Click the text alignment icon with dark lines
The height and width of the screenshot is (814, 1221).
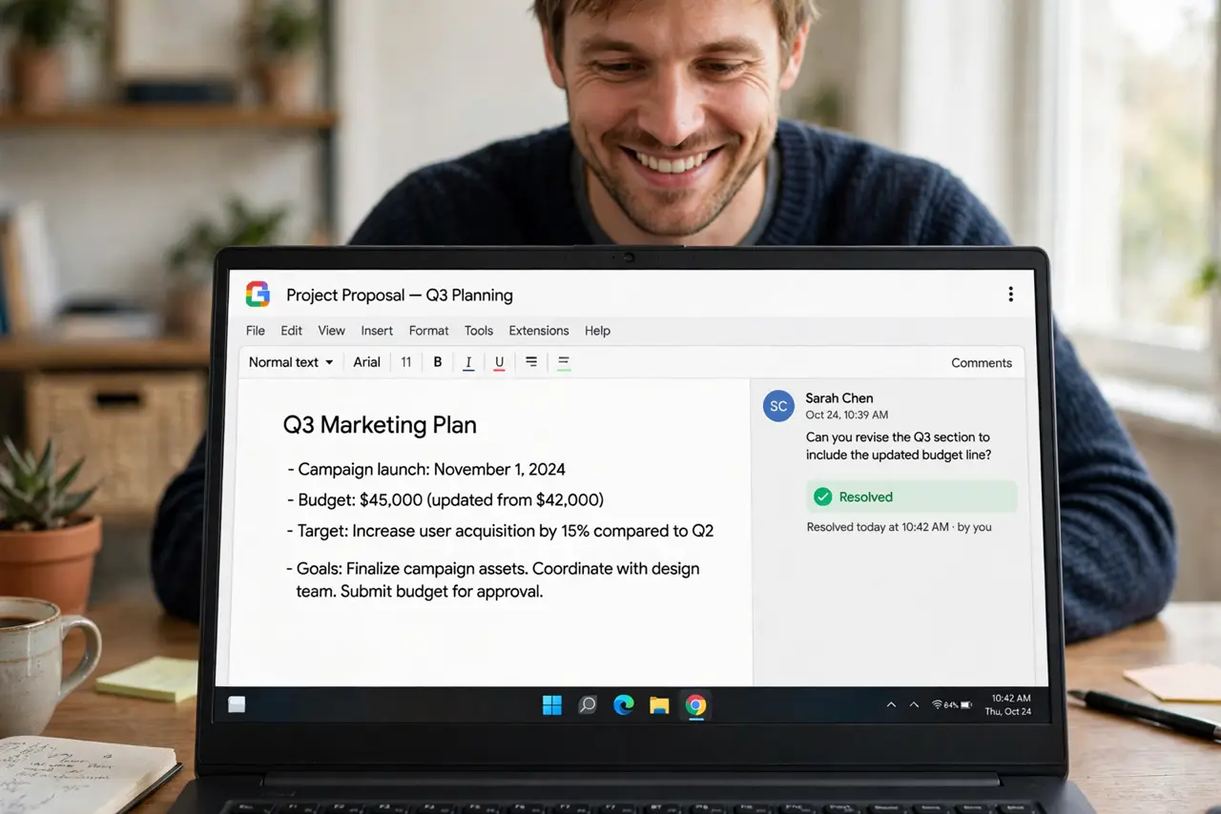[531, 362]
